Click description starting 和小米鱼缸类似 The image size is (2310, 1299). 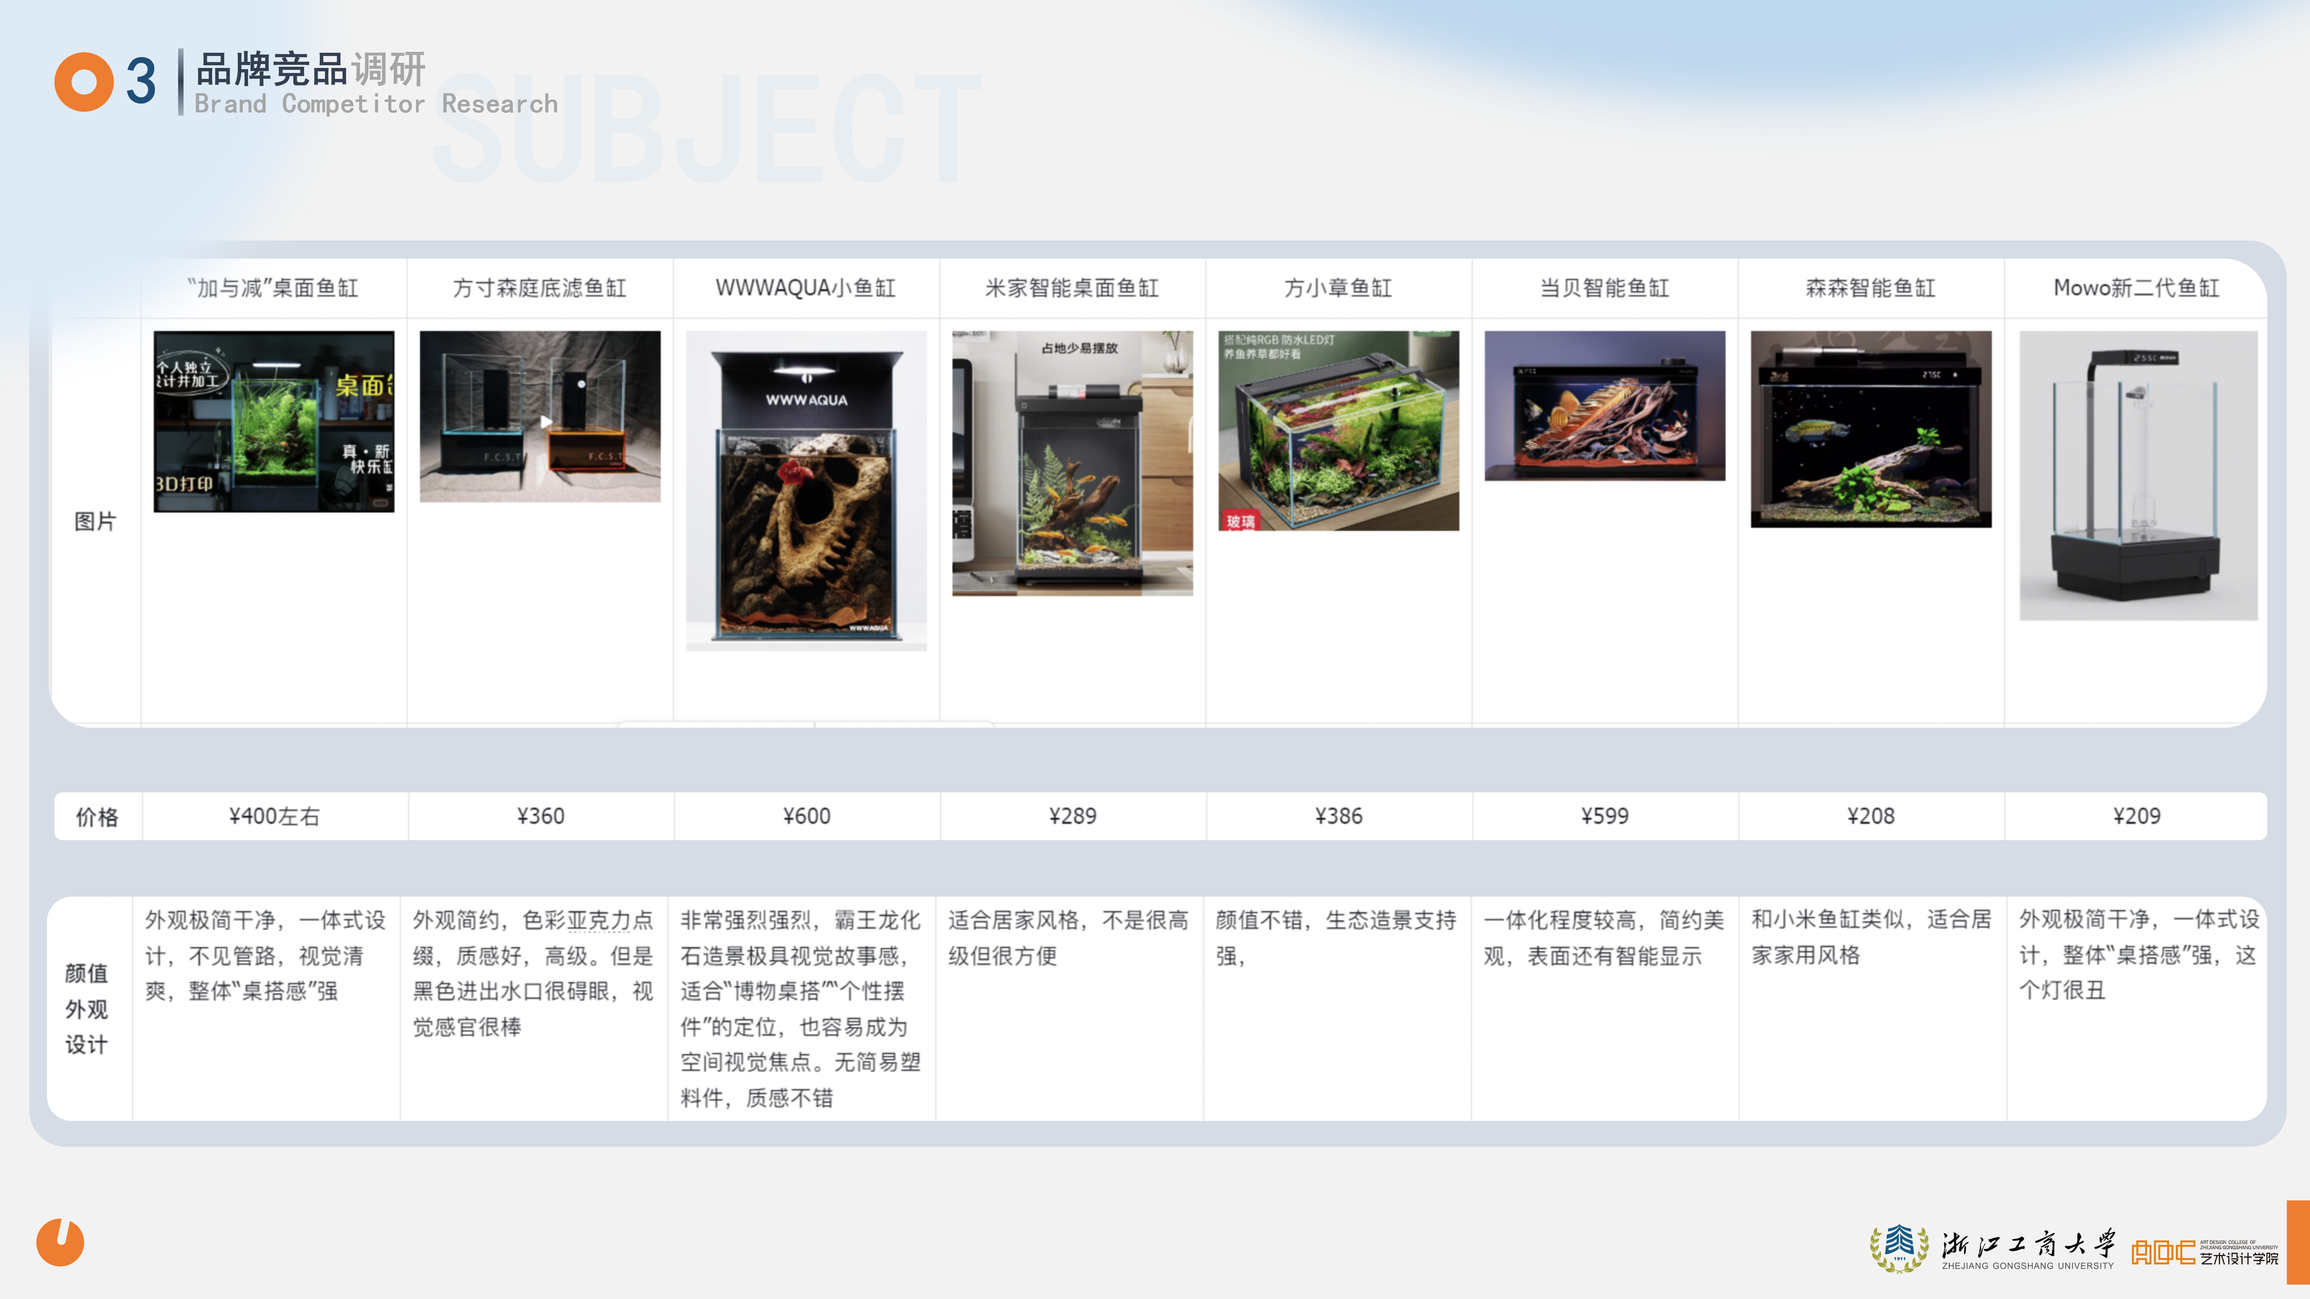[1871, 938]
